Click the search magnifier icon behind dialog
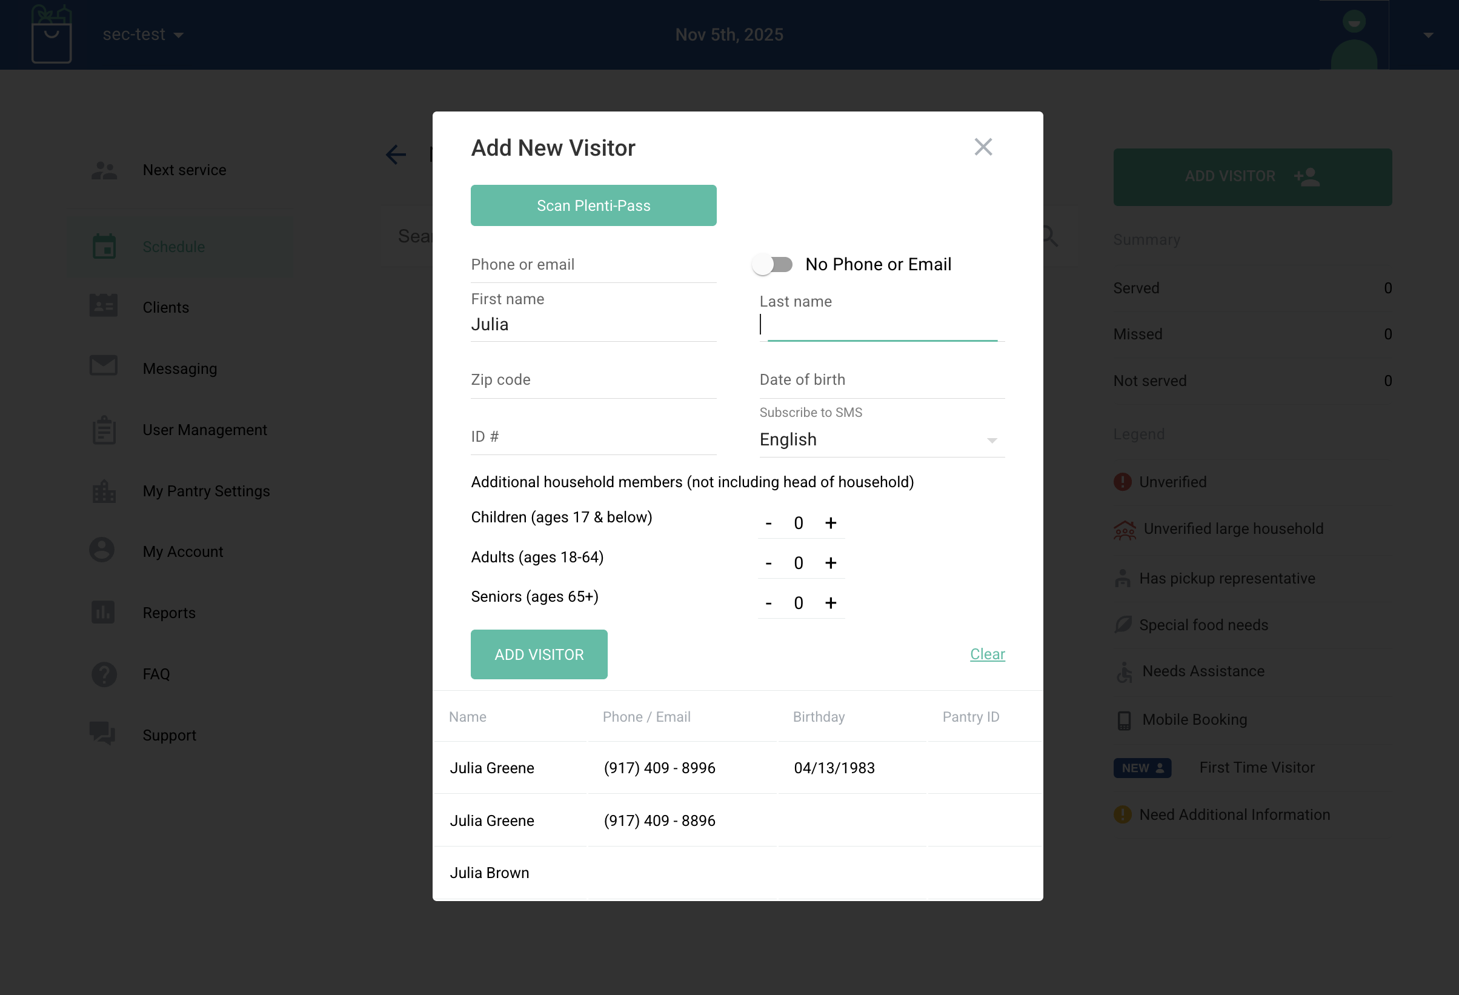The width and height of the screenshot is (1459, 995). (1050, 237)
